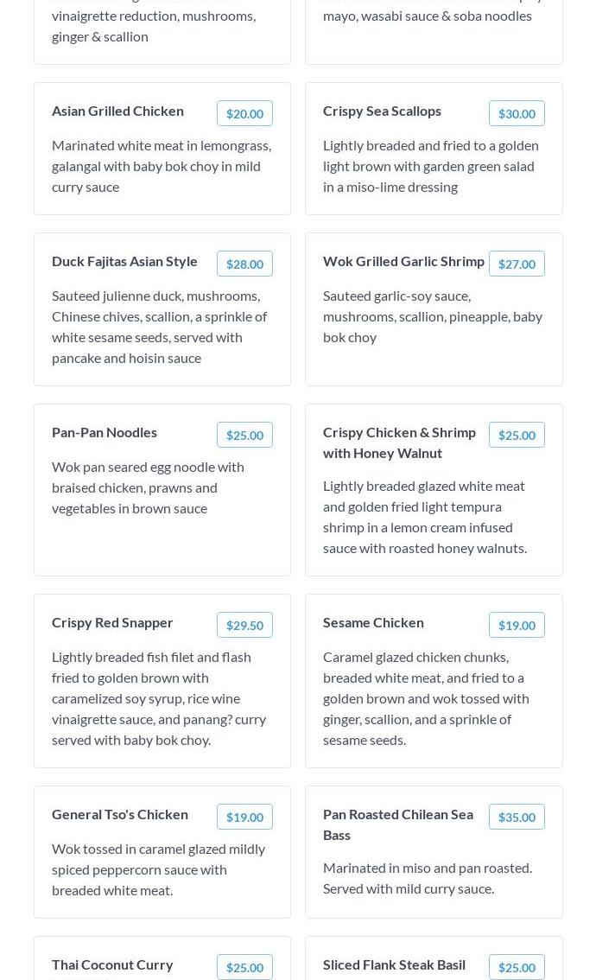
Task: Open the Sesame Chicken menu item
Action: [373, 622]
